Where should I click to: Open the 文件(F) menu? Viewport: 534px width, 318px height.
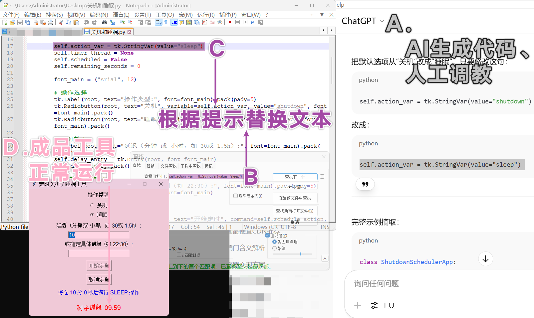pyautogui.click(x=11, y=15)
